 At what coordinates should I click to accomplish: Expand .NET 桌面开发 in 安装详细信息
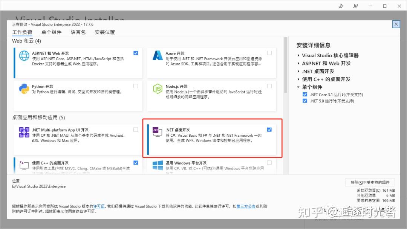coord(298,71)
